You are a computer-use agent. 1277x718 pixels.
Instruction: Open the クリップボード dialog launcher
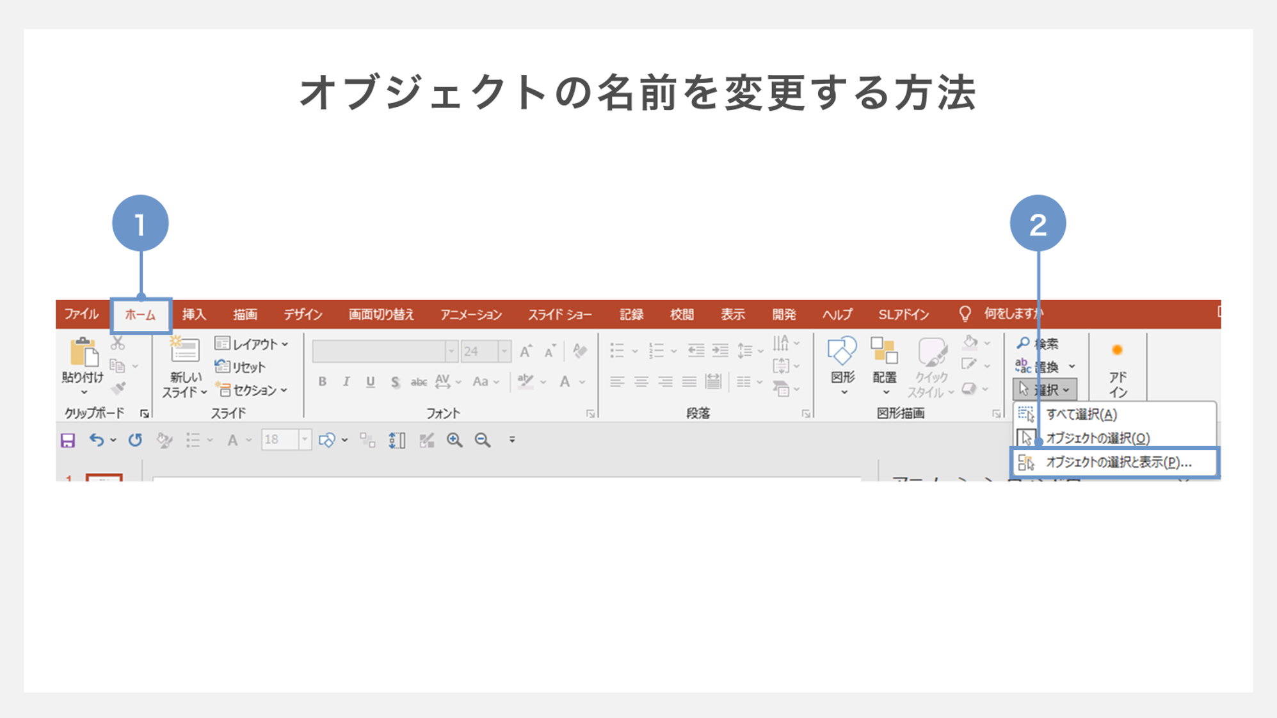[145, 414]
